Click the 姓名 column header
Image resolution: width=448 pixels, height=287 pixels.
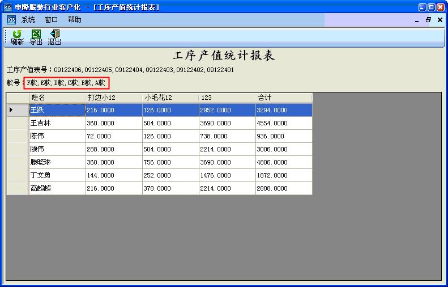coord(57,98)
